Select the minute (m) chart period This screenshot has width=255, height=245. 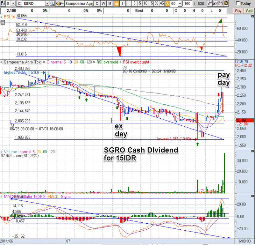(116, 4)
